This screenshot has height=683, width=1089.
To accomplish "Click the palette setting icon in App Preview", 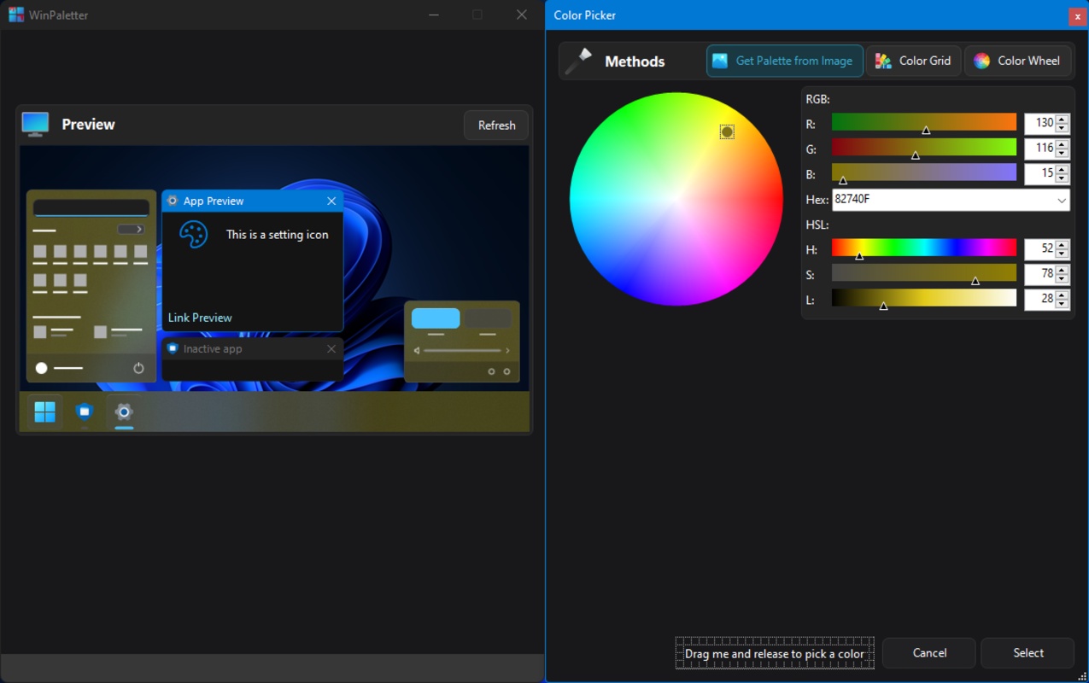I will (x=194, y=235).
